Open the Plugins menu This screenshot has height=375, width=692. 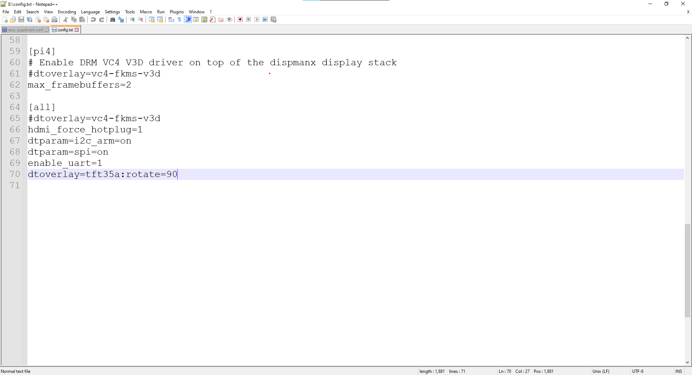tap(177, 12)
